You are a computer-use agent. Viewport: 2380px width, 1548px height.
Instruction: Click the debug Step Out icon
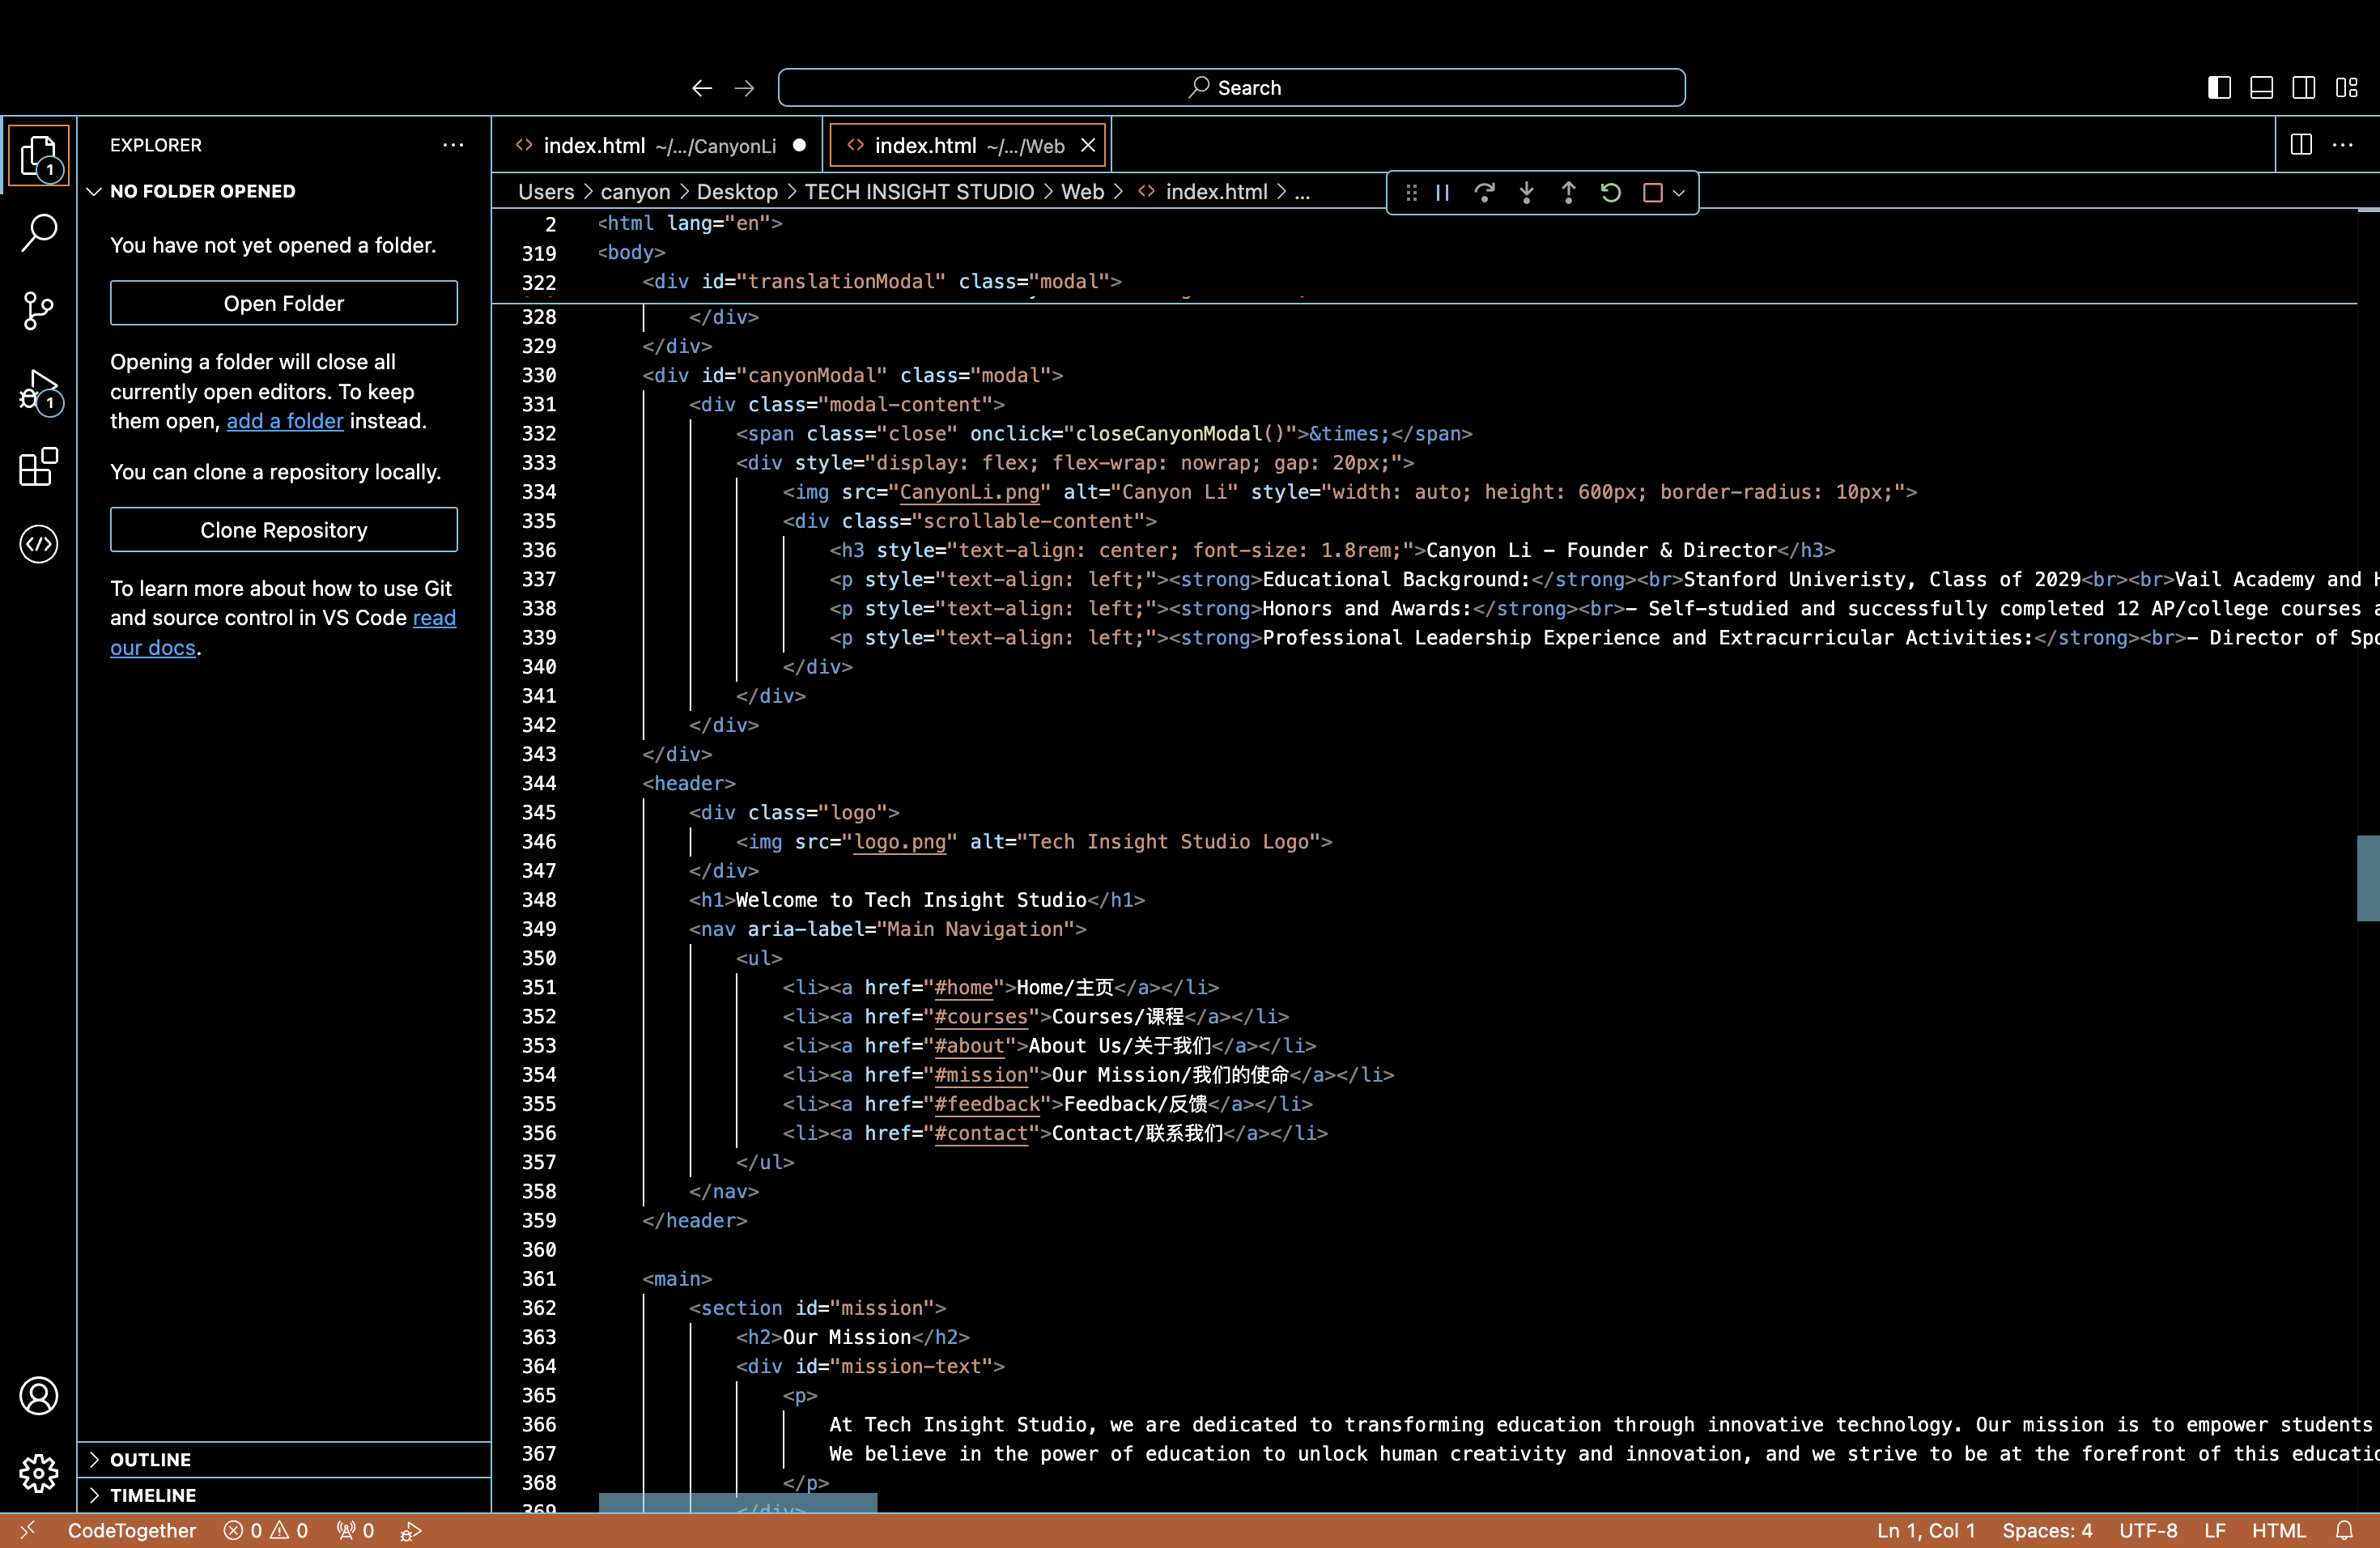pyautogui.click(x=1568, y=193)
